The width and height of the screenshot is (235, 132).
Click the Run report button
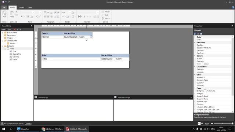click(x=4, y=14)
